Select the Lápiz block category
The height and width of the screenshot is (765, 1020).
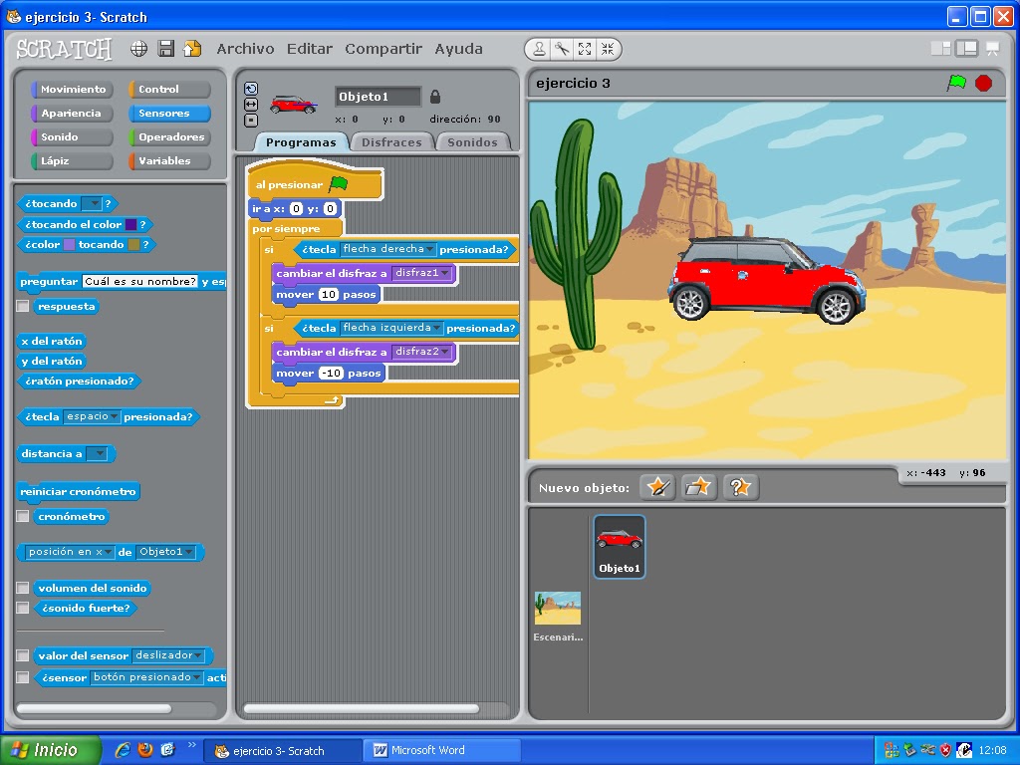pos(72,160)
